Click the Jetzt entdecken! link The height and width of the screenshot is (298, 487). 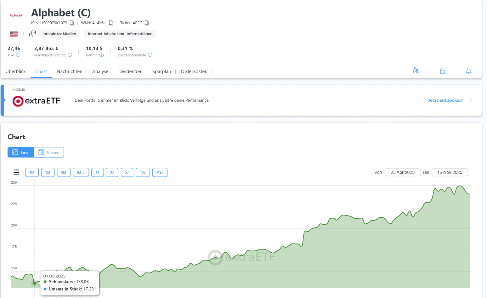445,100
